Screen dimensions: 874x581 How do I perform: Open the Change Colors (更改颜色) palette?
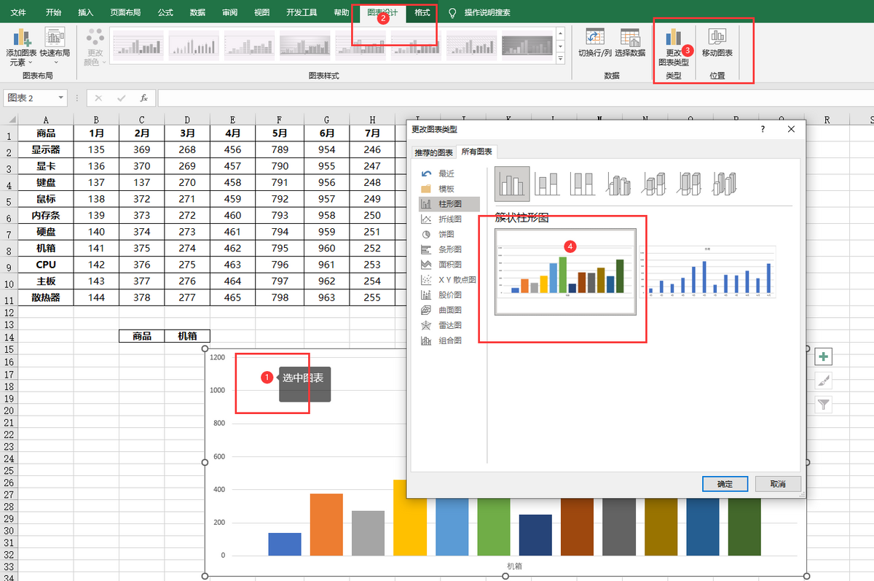[95, 47]
